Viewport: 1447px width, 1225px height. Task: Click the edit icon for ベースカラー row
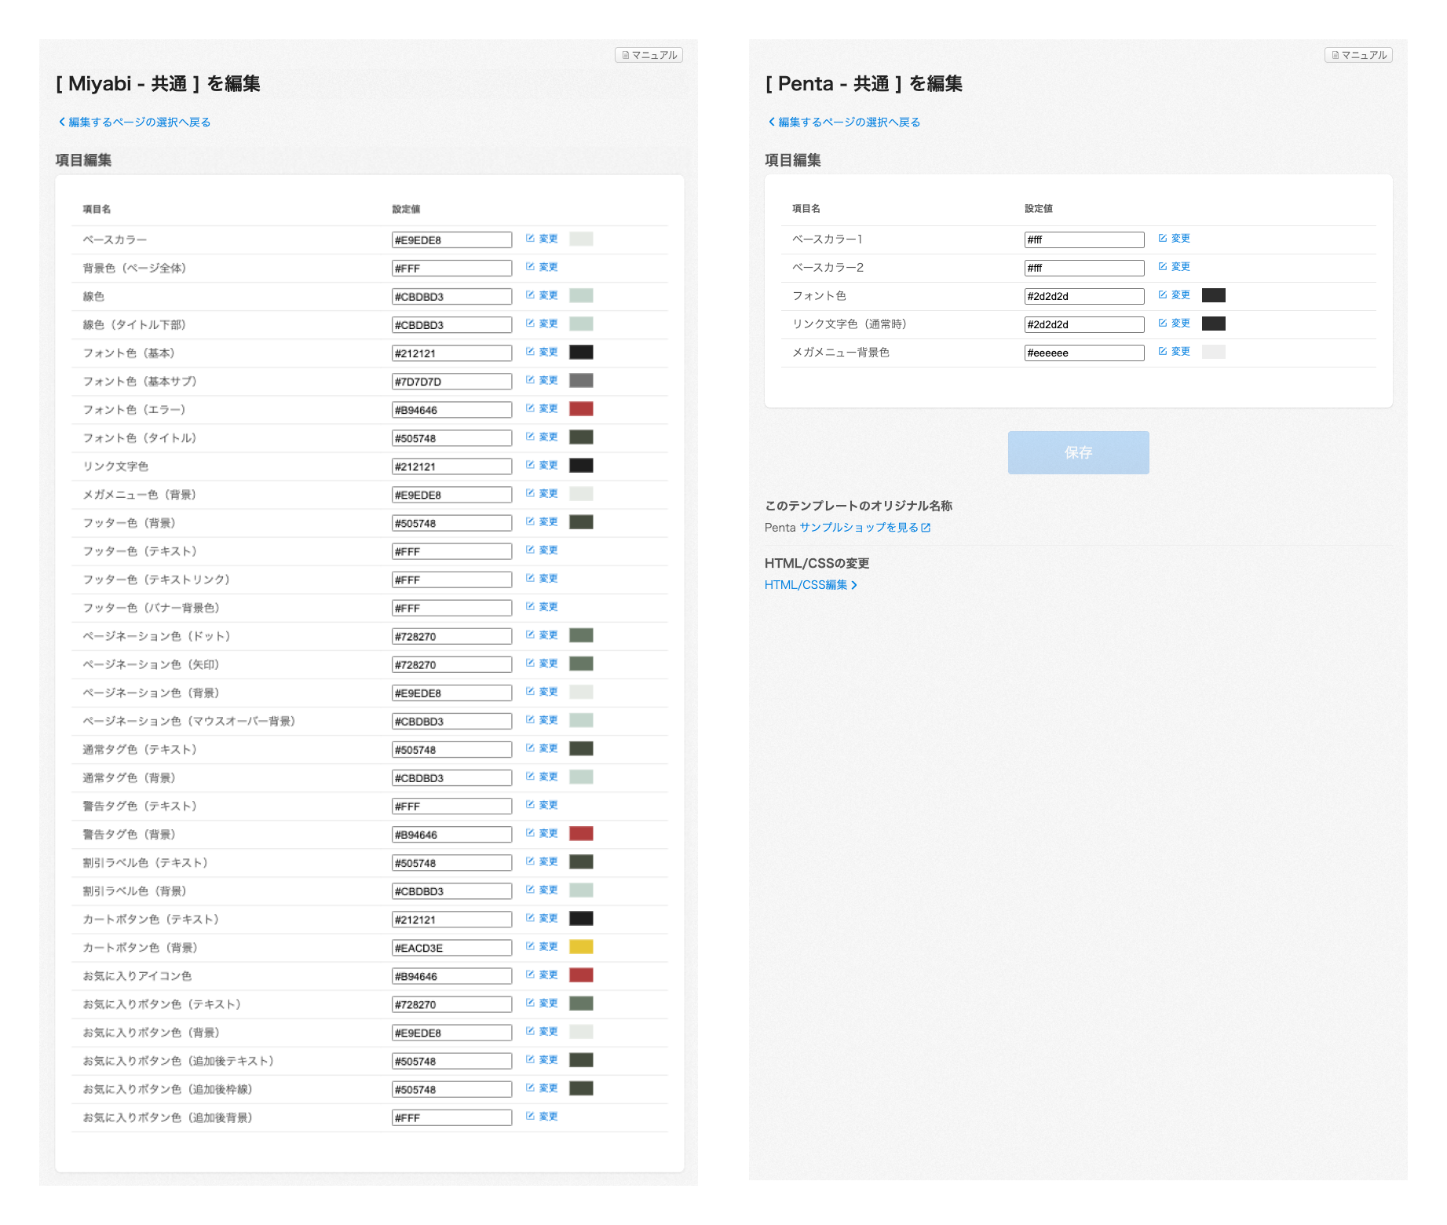(x=530, y=239)
